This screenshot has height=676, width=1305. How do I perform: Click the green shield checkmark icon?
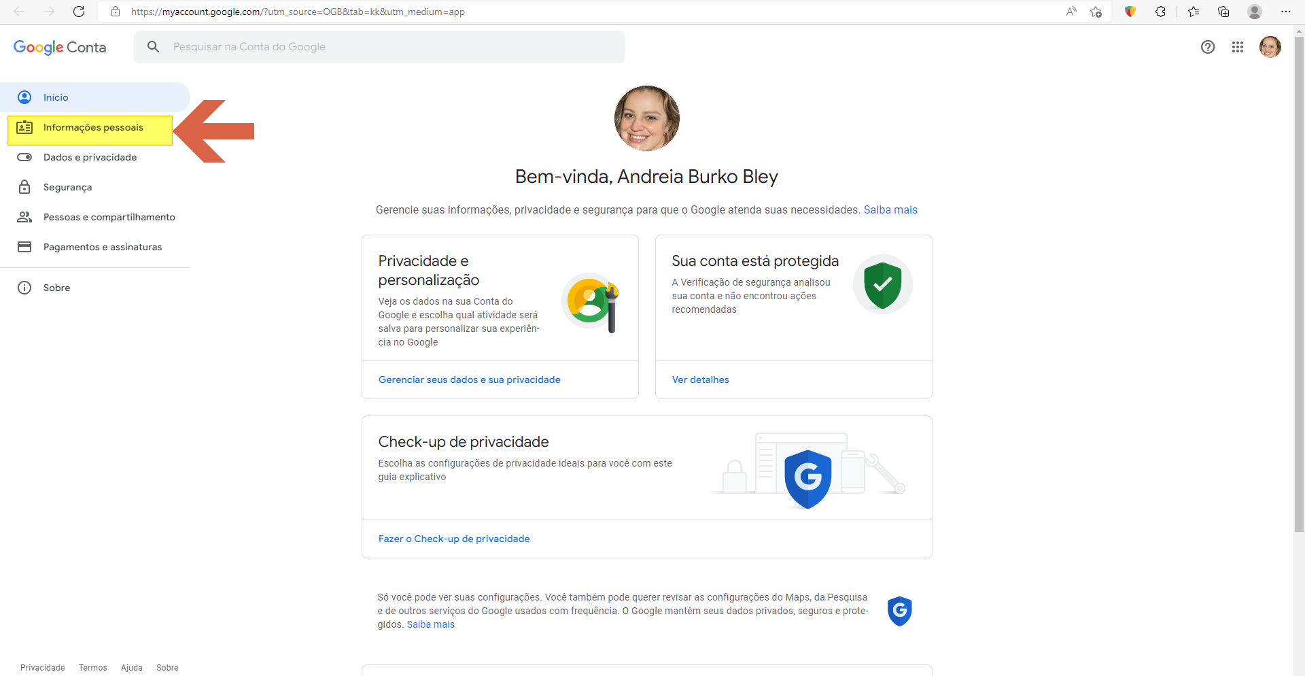click(x=882, y=284)
